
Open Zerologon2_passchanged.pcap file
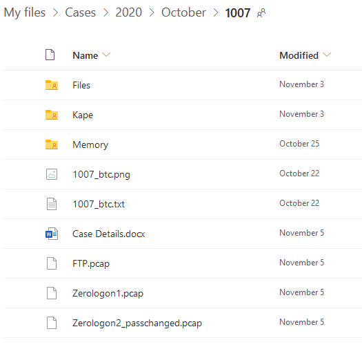coord(137,323)
